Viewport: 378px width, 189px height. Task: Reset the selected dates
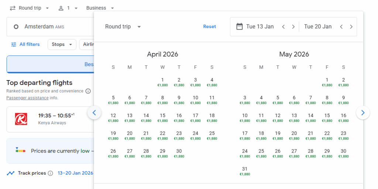click(x=209, y=27)
